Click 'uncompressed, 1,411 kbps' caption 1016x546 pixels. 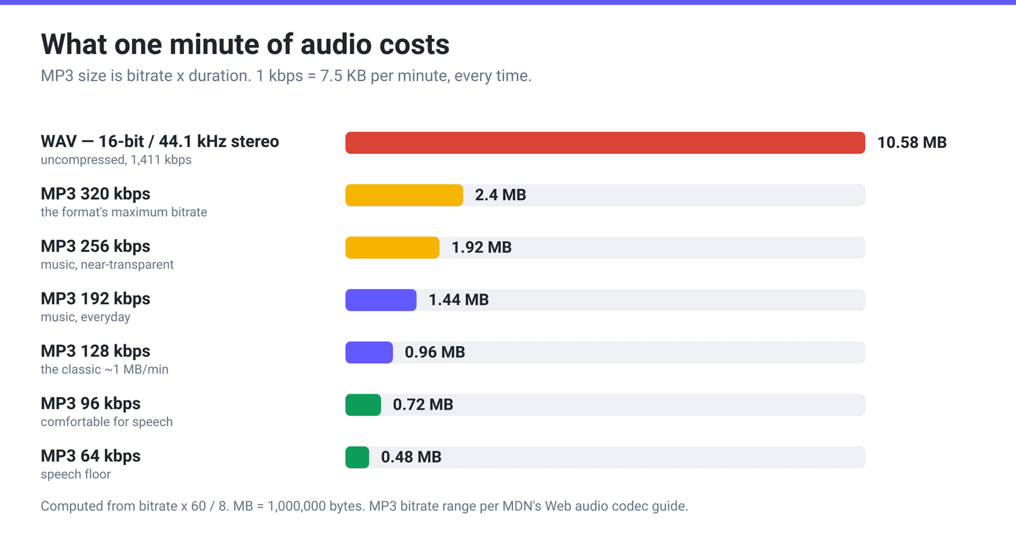click(116, 160)
